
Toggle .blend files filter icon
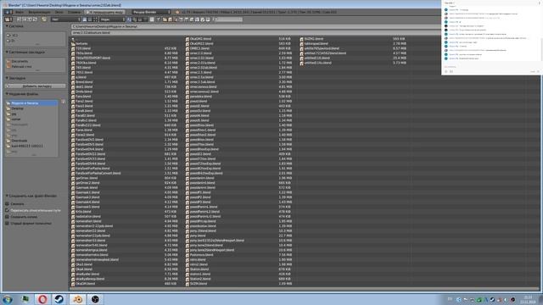pos(170,19)
